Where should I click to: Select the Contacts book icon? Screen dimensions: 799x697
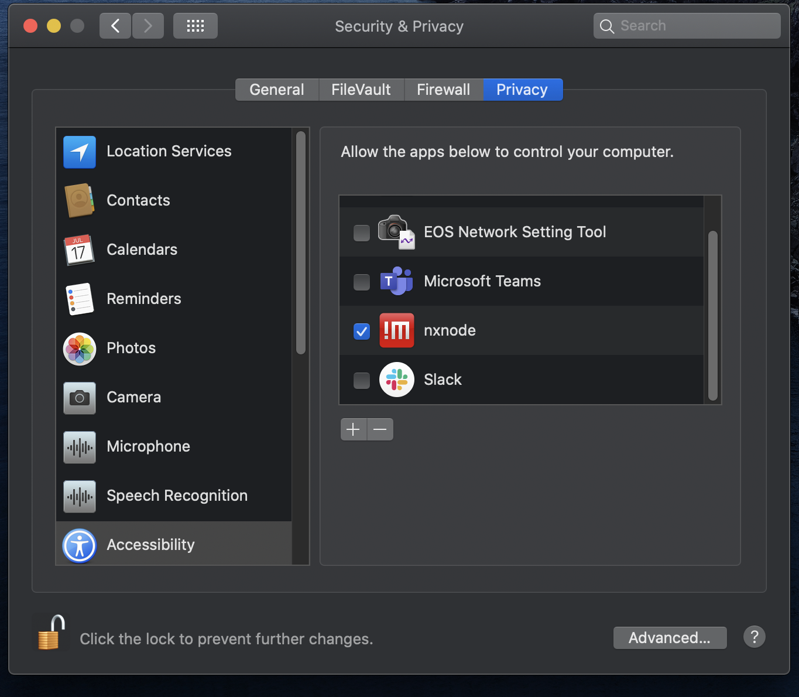pos(80,200)
